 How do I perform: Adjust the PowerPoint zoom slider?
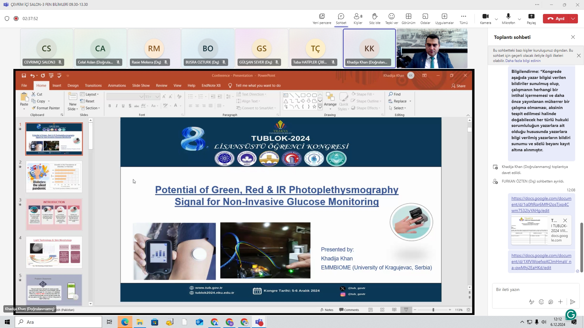coord(433,310)
